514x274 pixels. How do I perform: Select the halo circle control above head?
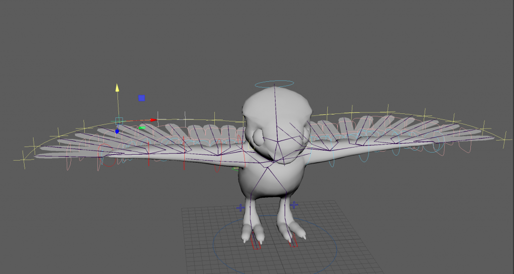click(x=274, y=84)
